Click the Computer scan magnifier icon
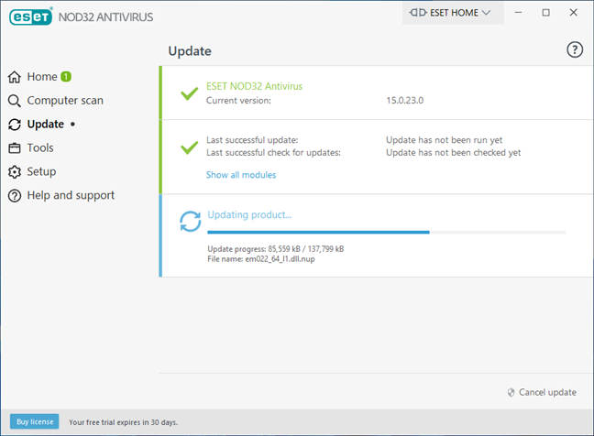The height and width of the screenshot is (436, 594). coord(15,101)
